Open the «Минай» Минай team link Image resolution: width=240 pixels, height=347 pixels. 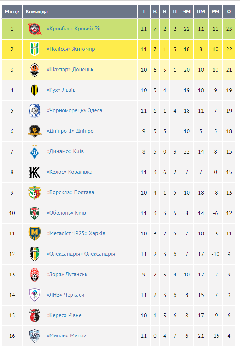click(66, 336)
